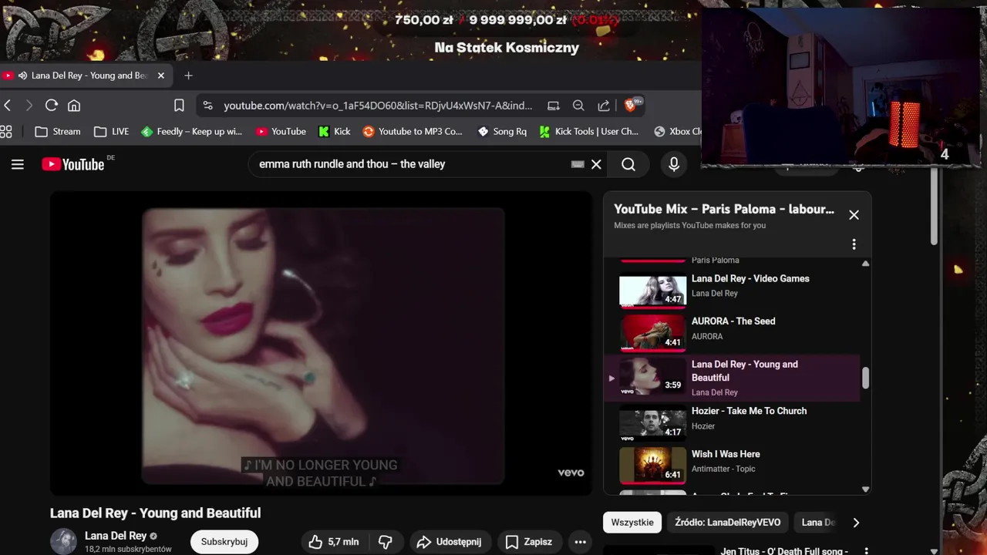Open the on-screen keyboard in search box
This screenshot has width=987, height=555.
(x=578, y=164)
